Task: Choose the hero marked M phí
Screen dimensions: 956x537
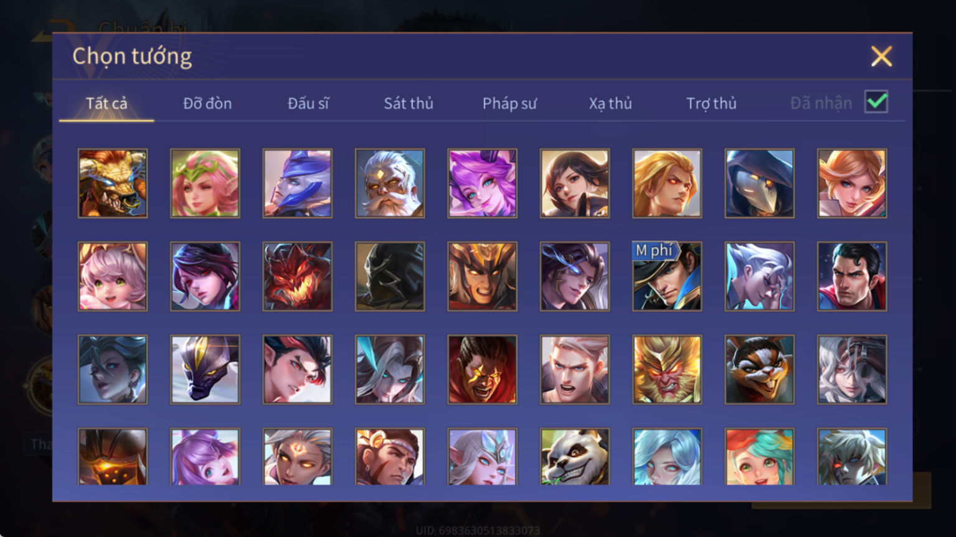Action: click(667, 276)
